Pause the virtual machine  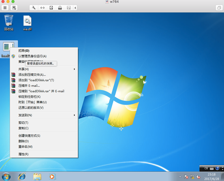[x=5, y=8]
